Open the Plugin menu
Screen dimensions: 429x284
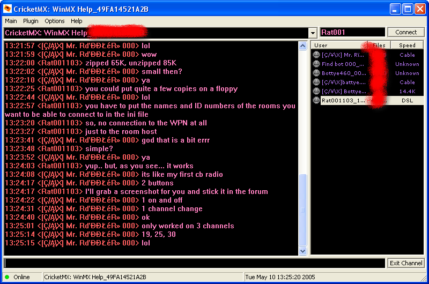[31, 21]
